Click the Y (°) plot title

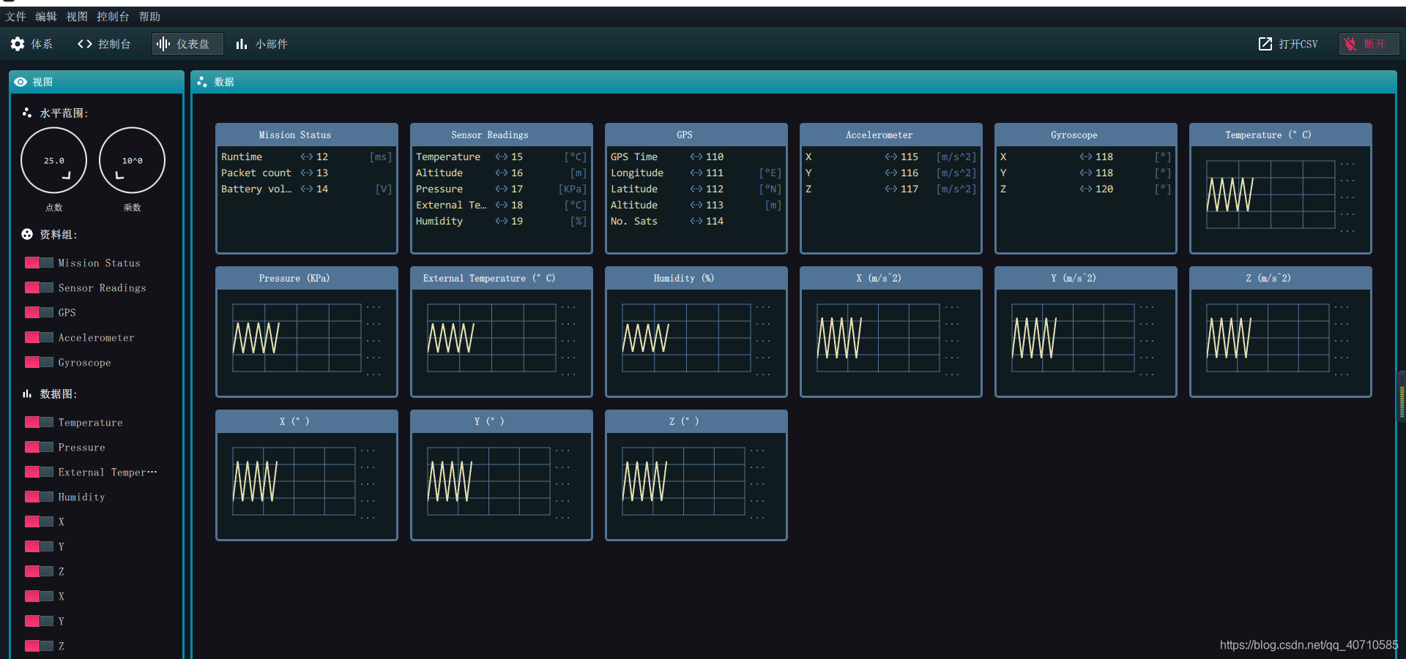(x=488, y=421)
